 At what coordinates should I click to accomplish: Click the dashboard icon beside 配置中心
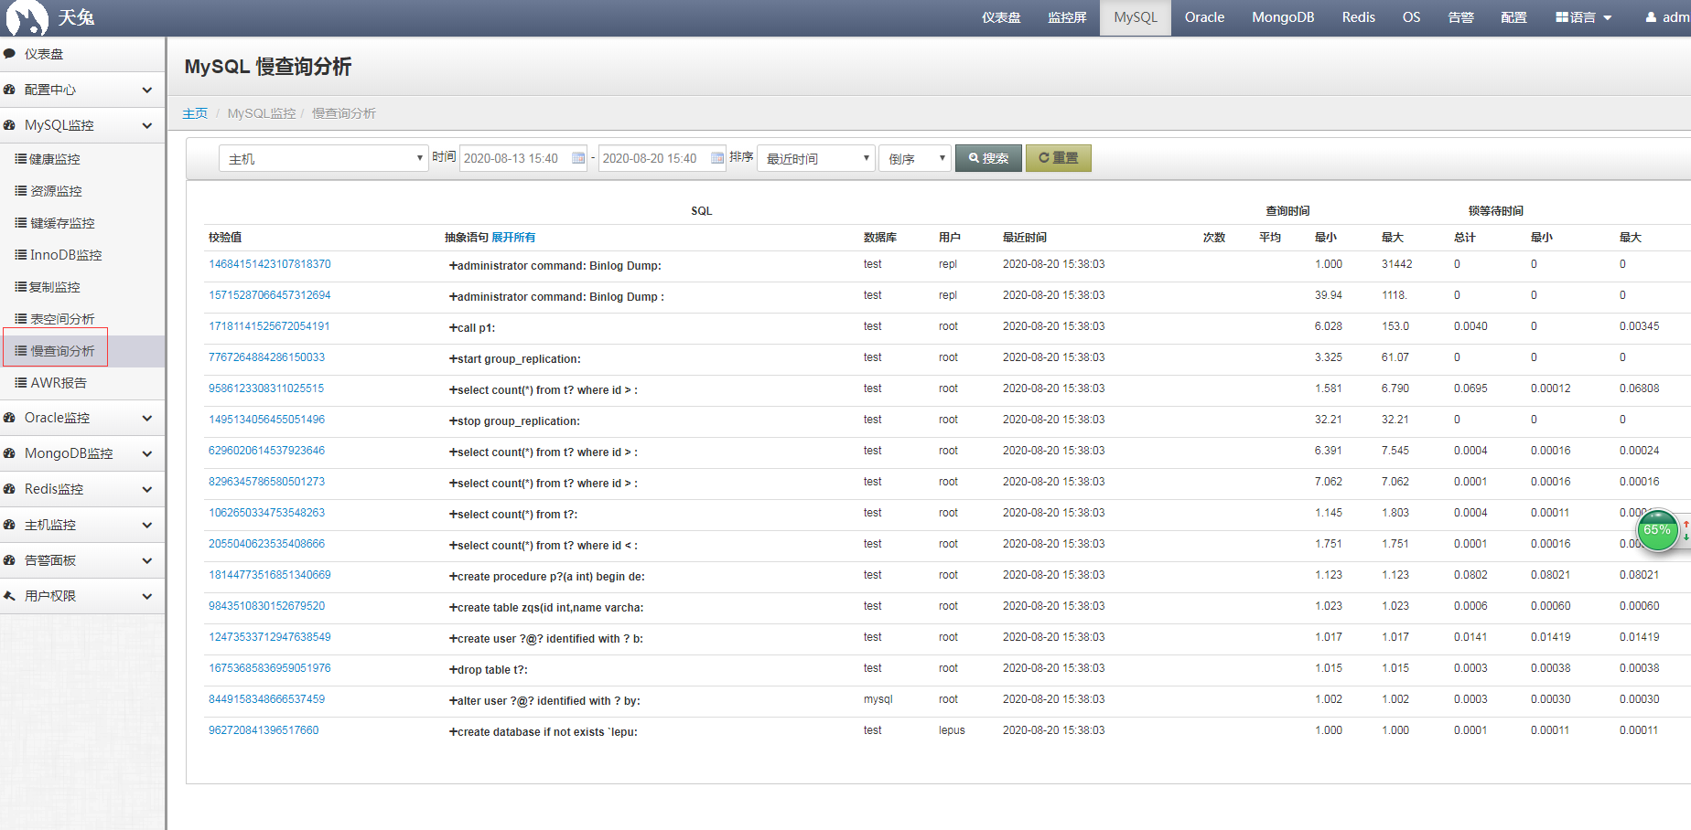pos(9,90)
